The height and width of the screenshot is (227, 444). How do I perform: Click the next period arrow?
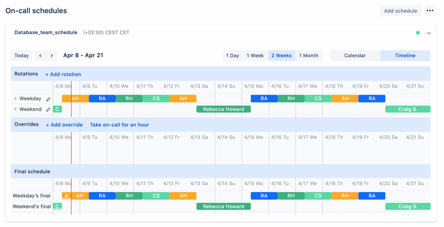point(52,55)
